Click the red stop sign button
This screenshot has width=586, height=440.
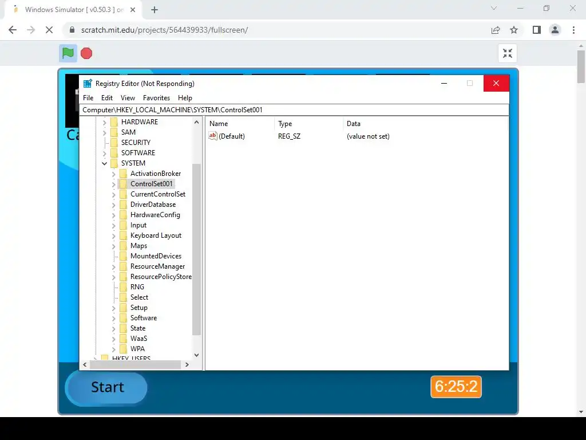point(86,53)
